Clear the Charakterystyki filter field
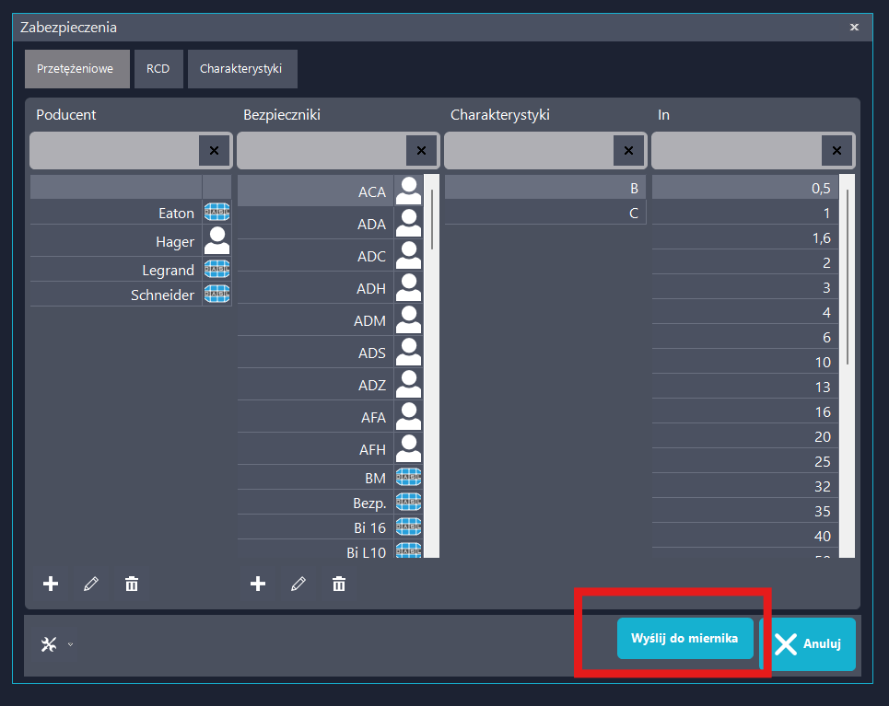The width and height of the screenshot is (889, 706). point(628,150)
